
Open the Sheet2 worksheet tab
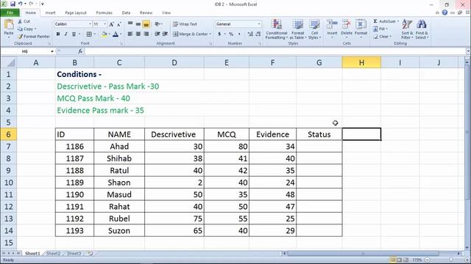tap(54, 254)
